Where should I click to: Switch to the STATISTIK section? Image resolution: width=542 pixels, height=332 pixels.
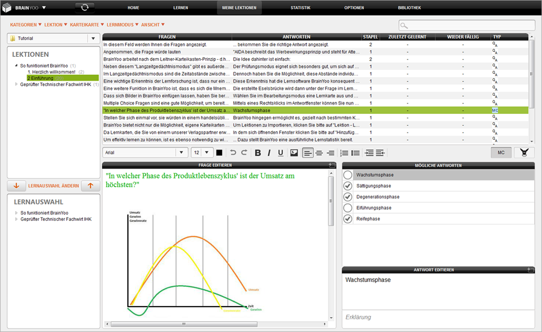coord(300,7)
